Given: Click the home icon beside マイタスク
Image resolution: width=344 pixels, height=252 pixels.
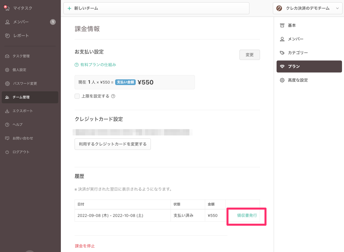Looking at the screenshot, I should click(7, 8).
